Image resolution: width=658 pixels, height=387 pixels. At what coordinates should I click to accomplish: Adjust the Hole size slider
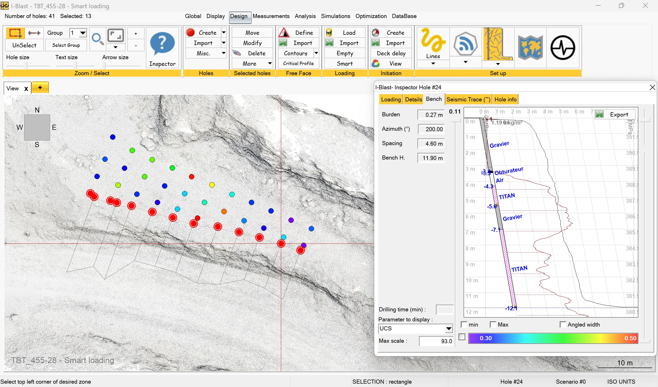pos(26,65)
